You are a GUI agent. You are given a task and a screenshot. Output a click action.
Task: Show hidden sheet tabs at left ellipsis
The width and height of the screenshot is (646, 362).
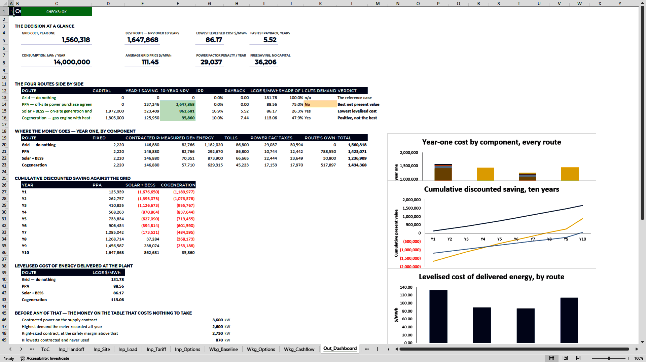(x=32, y=349)
